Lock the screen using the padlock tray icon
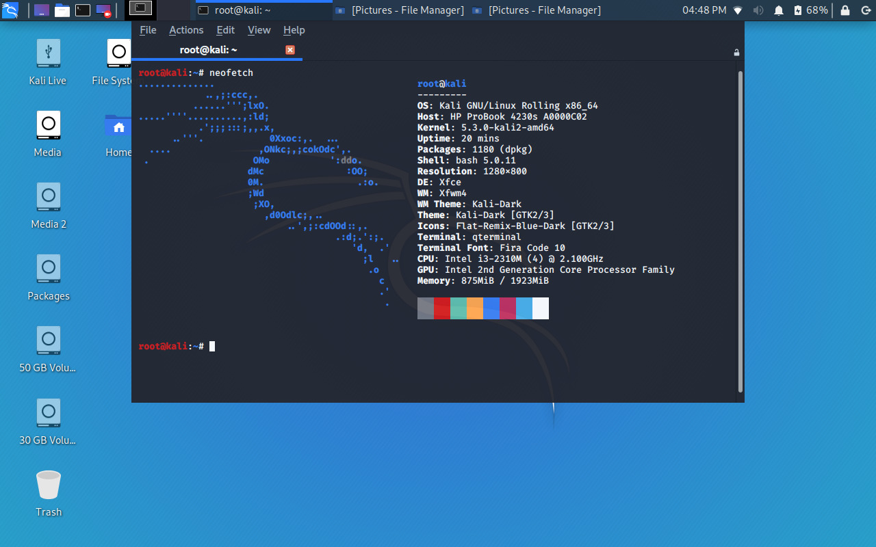 click(845, 10)
